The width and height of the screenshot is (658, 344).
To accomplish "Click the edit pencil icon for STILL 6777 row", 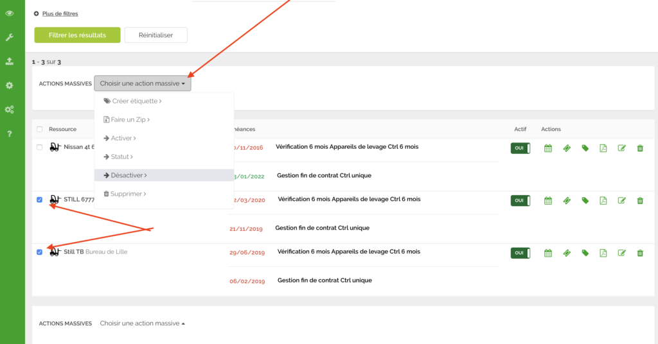I will point(621,200).
